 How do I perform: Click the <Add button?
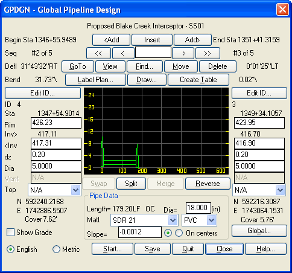111,40
